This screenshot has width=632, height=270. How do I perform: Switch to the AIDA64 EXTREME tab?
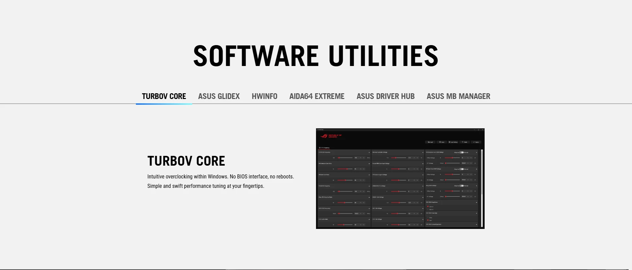pyautogui.click(x=317, y=96)
